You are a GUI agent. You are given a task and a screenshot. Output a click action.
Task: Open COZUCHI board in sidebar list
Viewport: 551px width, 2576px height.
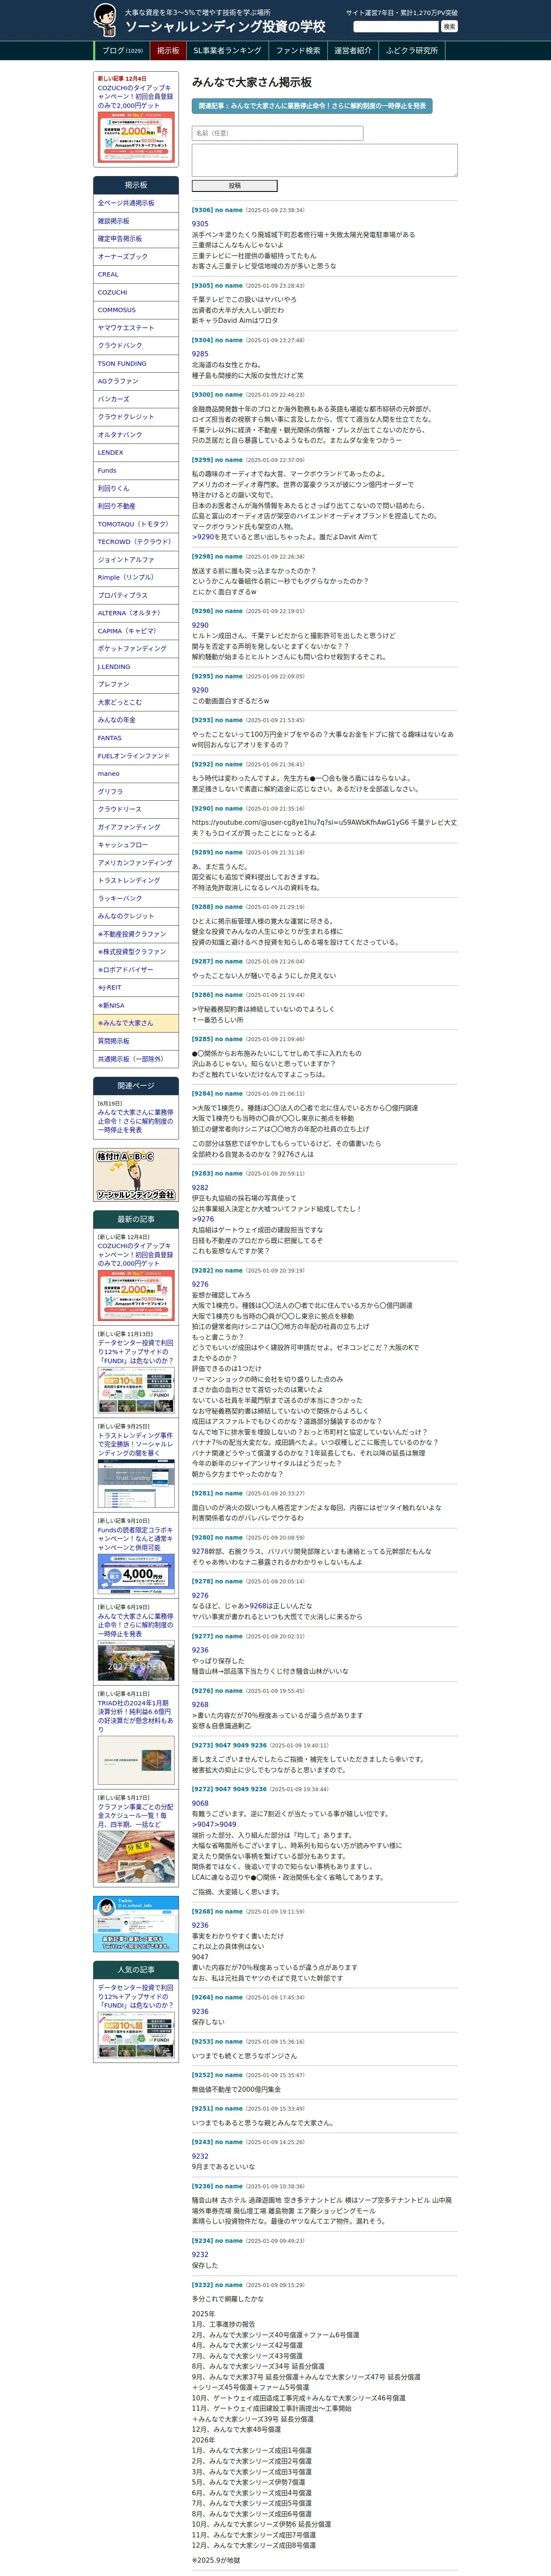136,292
